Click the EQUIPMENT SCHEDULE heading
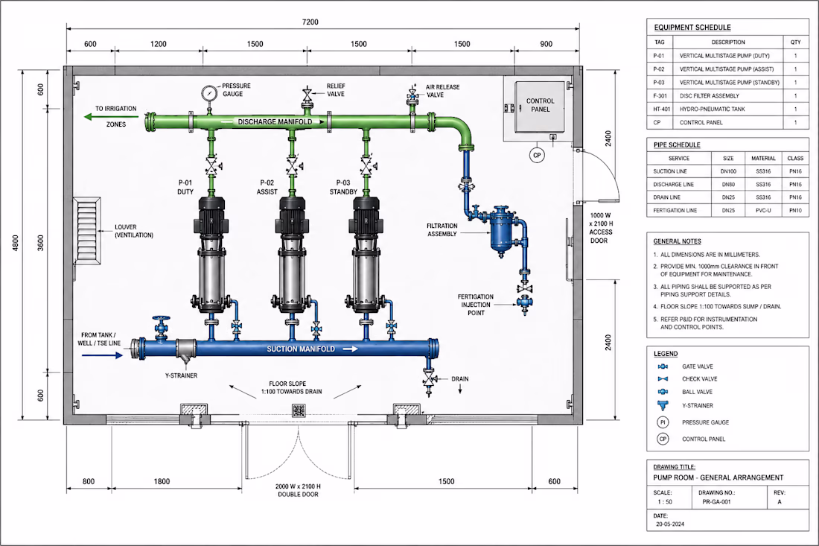The height and width of the screenshot is (546, 819). click(x=692, y=27)
